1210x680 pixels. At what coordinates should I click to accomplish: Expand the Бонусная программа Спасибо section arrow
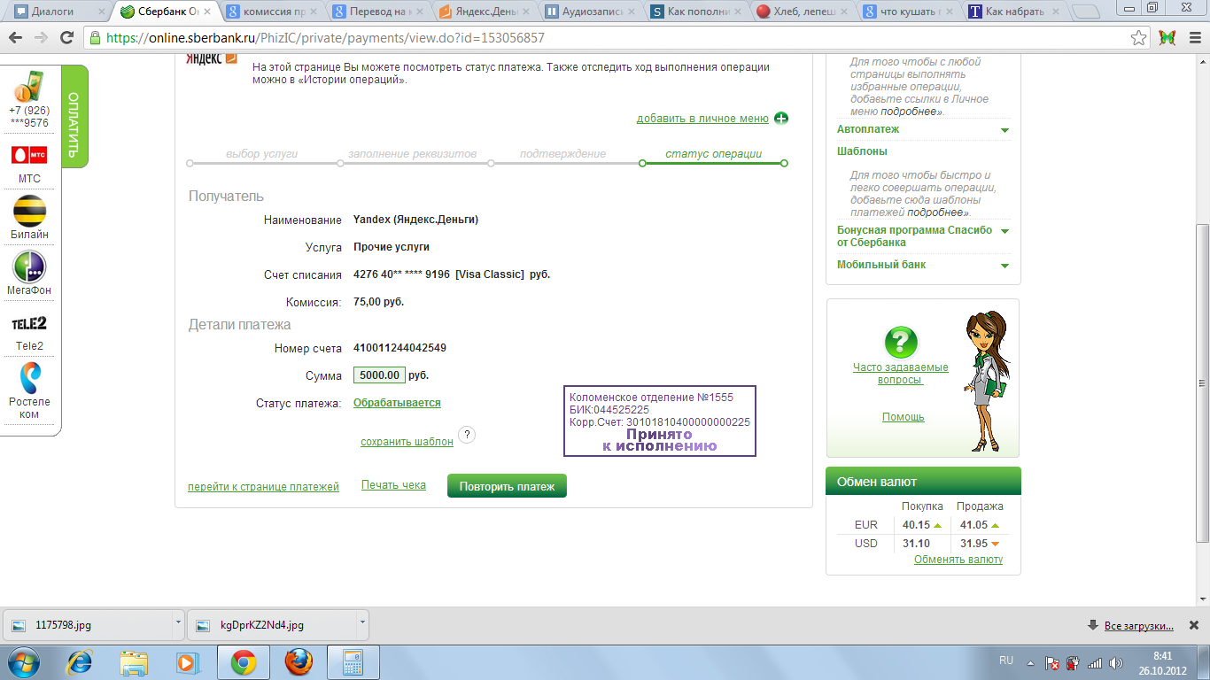click(1004, 231)
